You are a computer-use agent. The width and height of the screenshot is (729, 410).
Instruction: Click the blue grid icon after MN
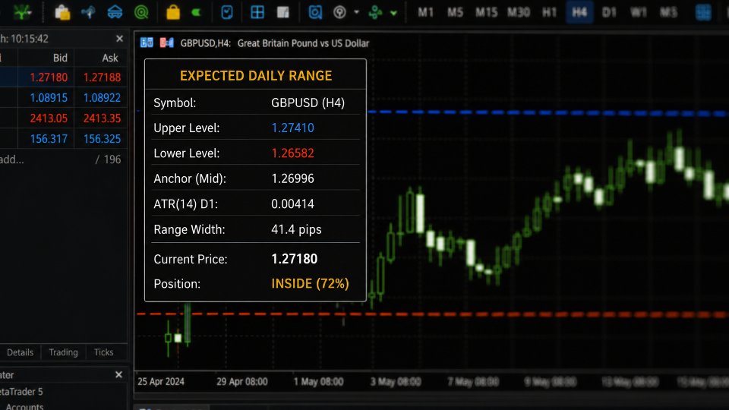703,12
